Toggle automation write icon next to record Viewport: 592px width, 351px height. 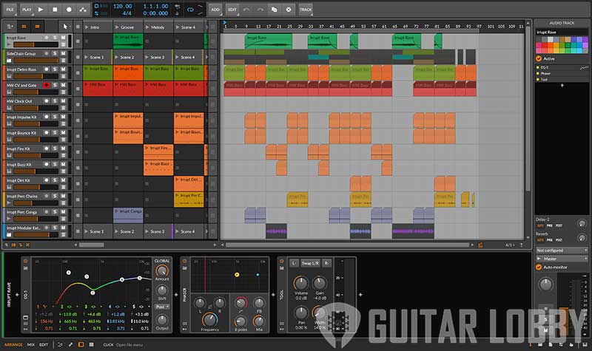[83, 10]
